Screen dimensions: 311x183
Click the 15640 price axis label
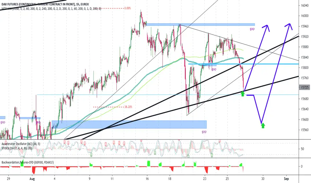(x=305, y=109)
